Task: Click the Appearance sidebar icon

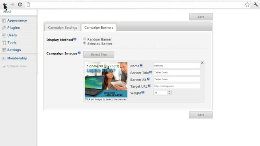Action: tap(4, 21)
